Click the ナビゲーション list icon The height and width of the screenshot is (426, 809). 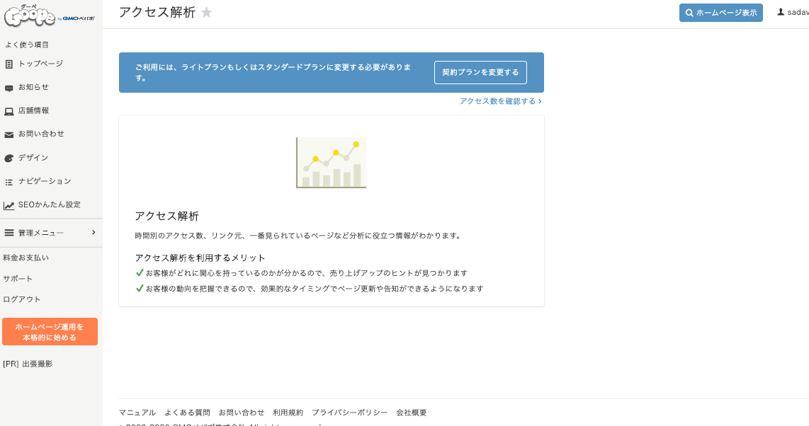coord(9,182)
